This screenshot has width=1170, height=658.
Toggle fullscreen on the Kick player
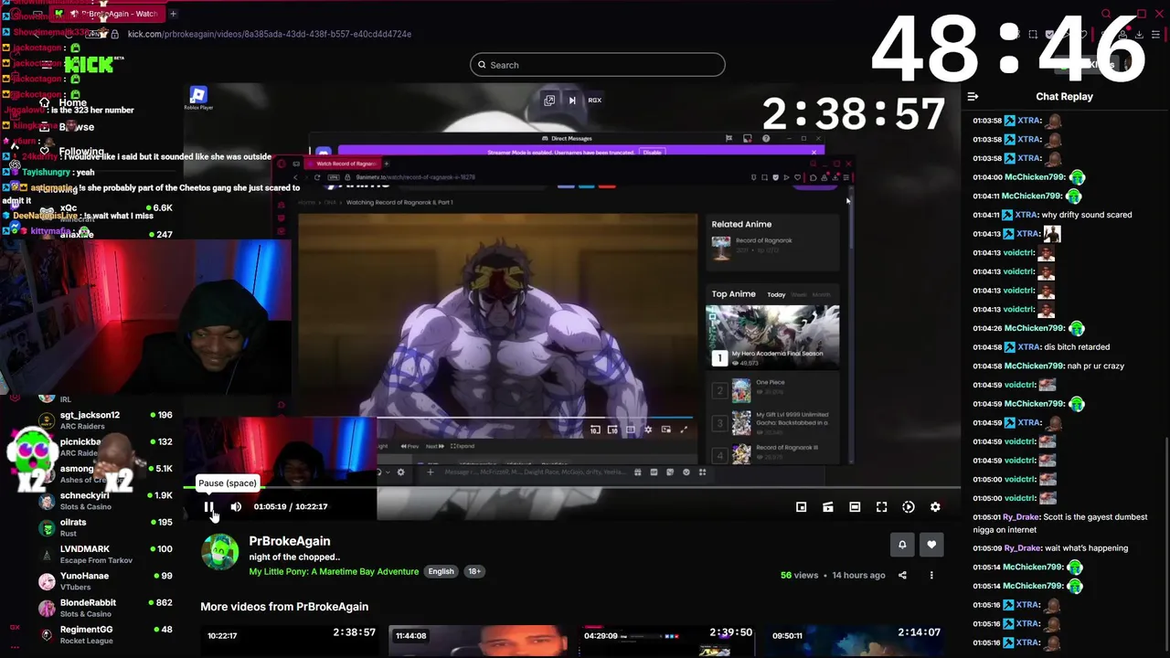coord(881,507)
